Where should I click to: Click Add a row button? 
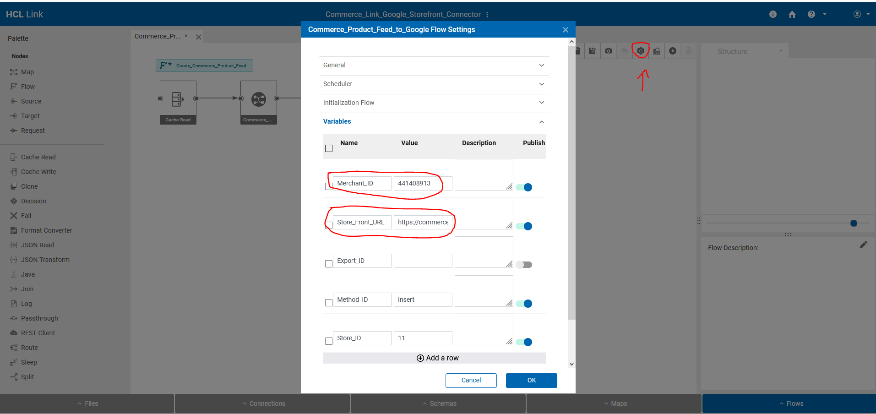click(434, 358)
